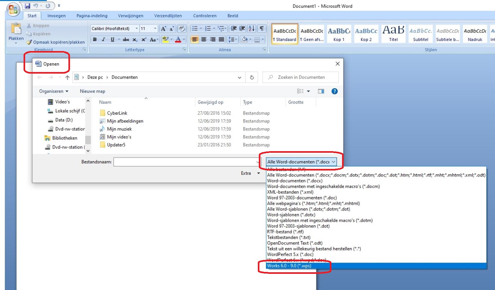This screenshot has width=495, height=290.
Task: Click the refresh icon in the Open dialog
Action: pyautogui.click(x=252, y=77)
